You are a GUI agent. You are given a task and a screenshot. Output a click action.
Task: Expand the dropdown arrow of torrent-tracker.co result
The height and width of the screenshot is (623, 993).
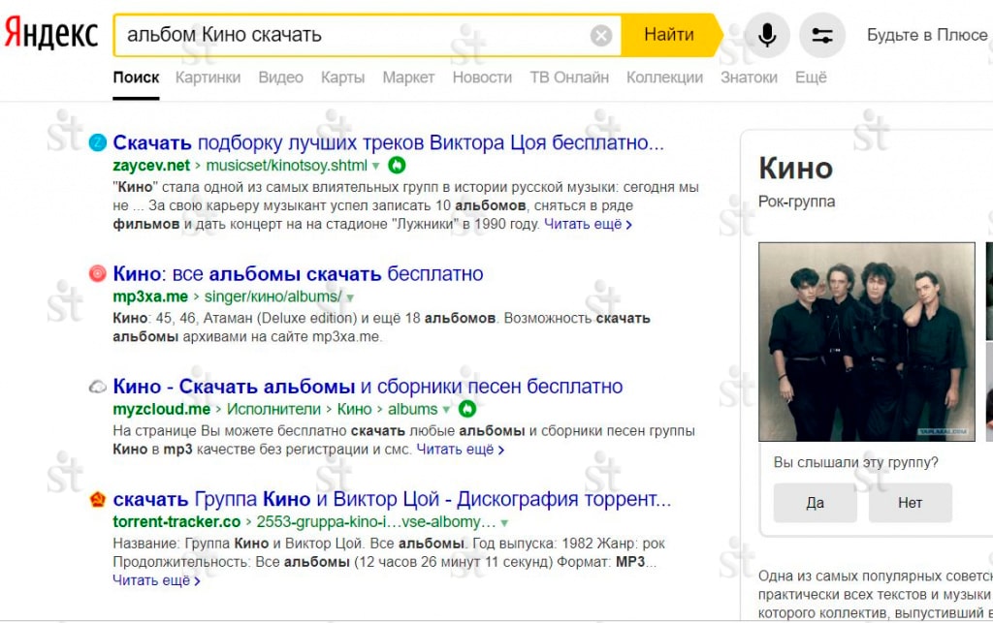(x=504, y=523)
